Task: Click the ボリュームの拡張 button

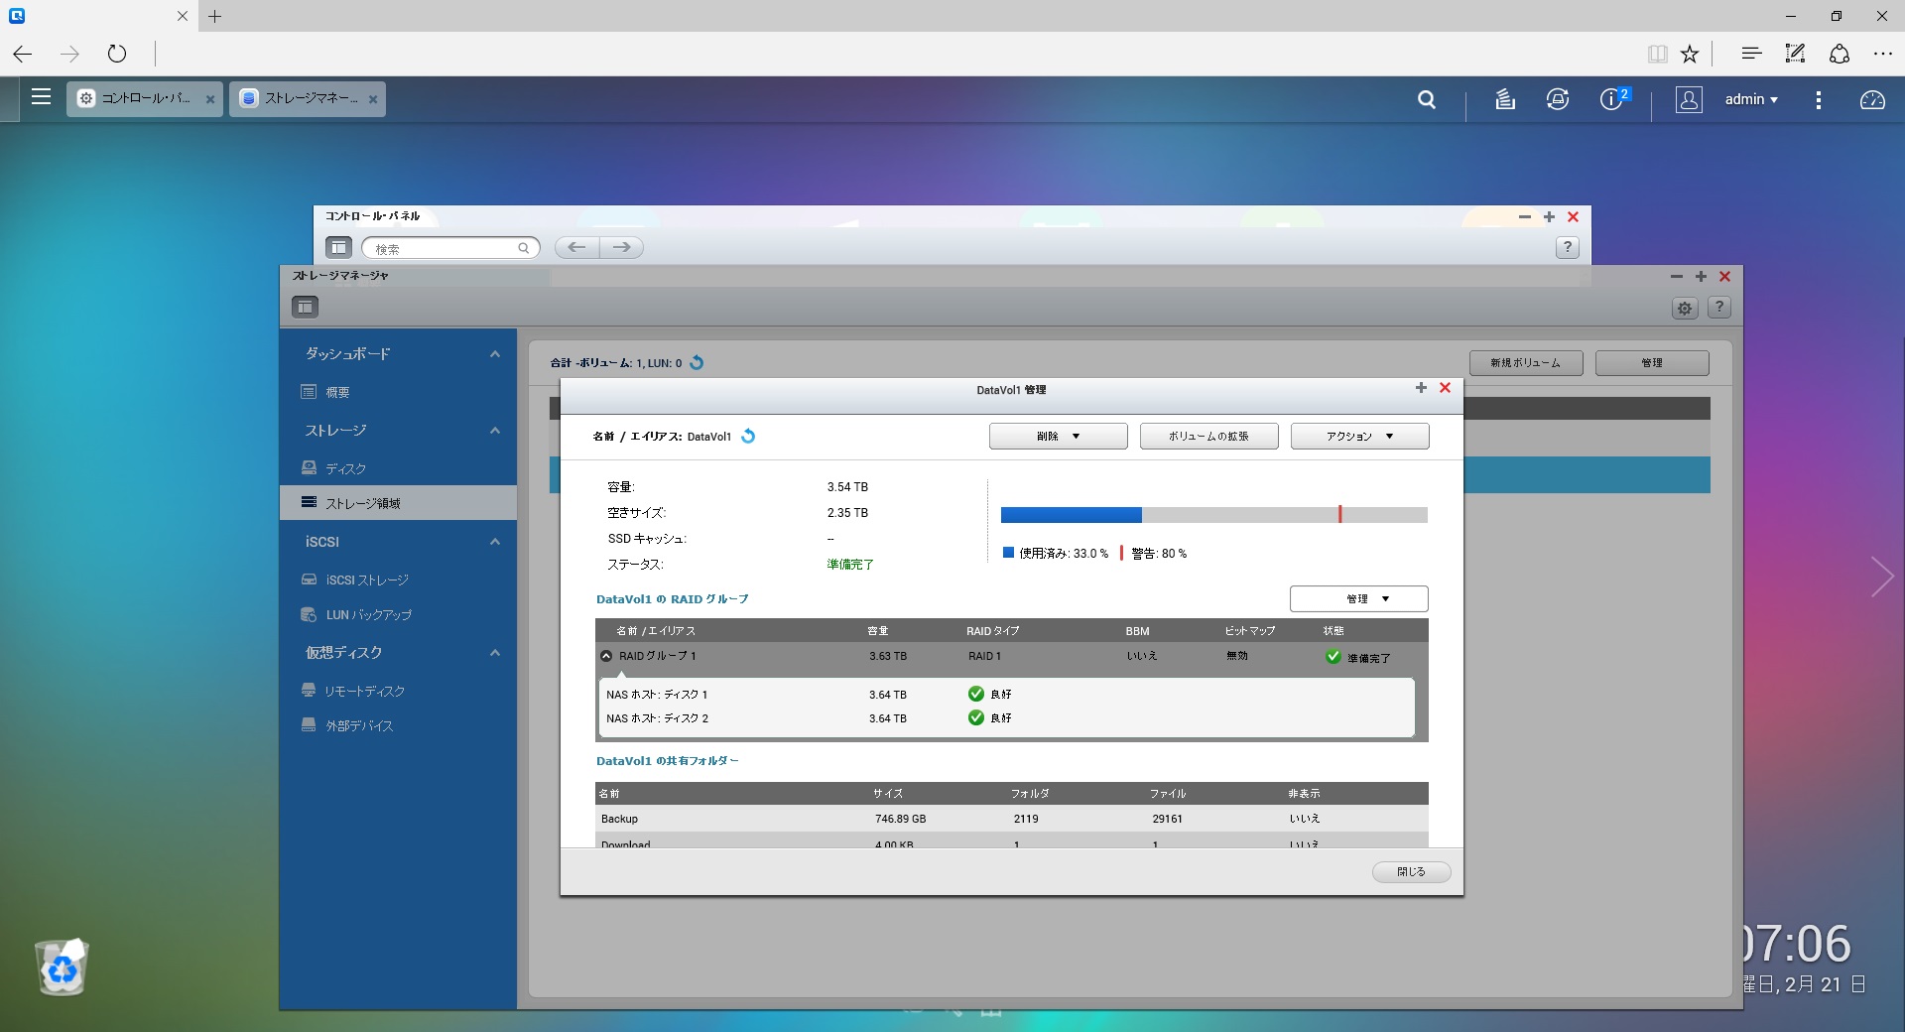Action: point(1208,437)
